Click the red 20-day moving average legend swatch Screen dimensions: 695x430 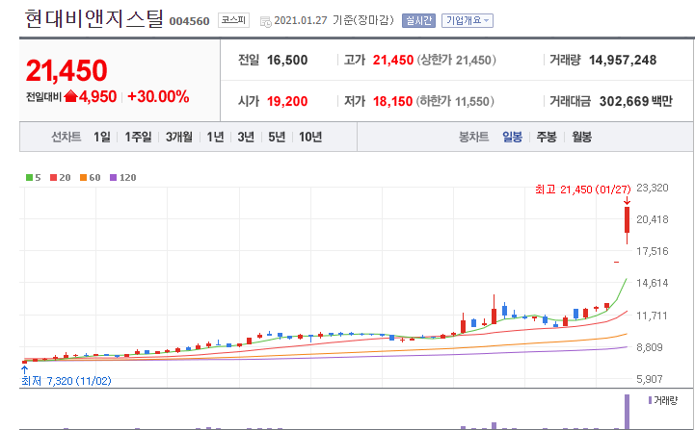click(x=53, y=177)
